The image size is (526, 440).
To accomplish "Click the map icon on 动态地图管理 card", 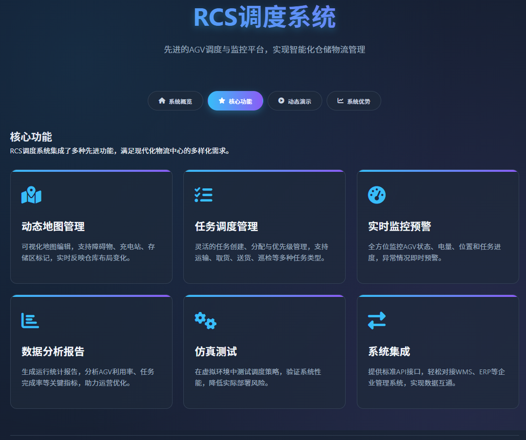I will [31, 195].
